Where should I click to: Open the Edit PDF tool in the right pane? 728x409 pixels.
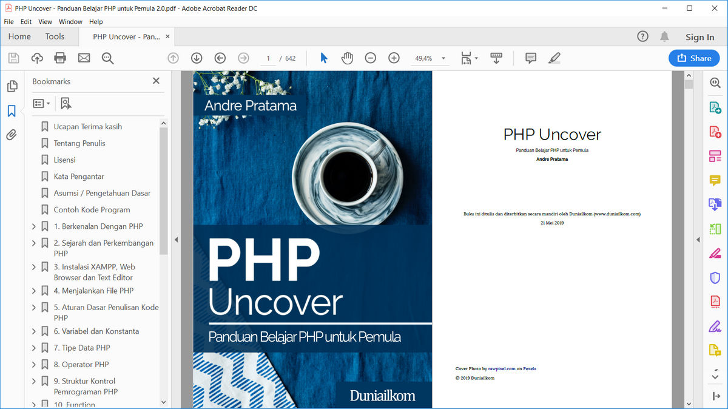coord(715,156)
